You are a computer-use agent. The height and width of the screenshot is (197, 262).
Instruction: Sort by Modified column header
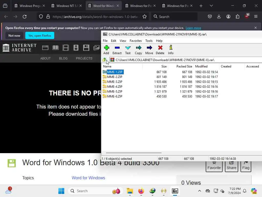pyautogui.click(x=206, y=66)
